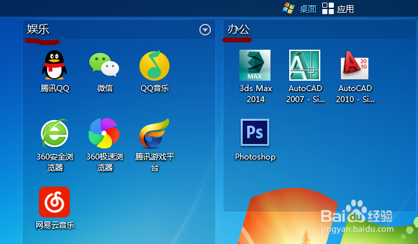This screenshot has height=244, width=418.
Task: Click the 腾讯QQ label text
Action: pyautogui.click(x=55, y=88)
